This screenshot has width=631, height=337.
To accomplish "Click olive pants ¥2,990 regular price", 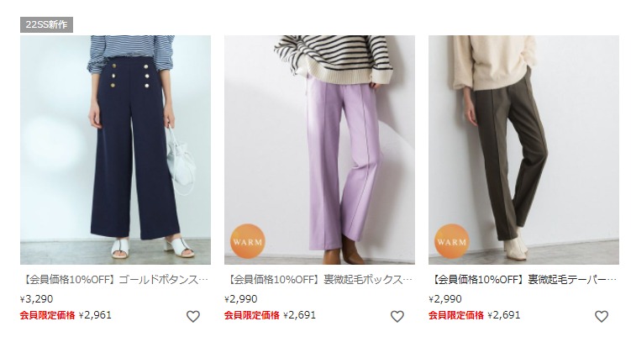I will pyautogui.click(x=445, y=299).
